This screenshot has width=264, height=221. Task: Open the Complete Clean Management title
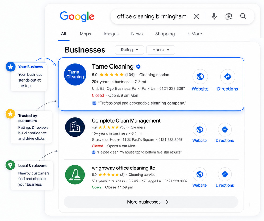point(126,121)
